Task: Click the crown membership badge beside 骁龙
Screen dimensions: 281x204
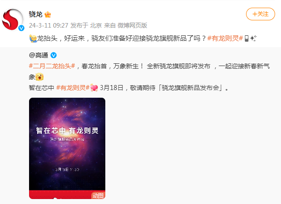Action: pyautogui.click(x=48, y=14)
